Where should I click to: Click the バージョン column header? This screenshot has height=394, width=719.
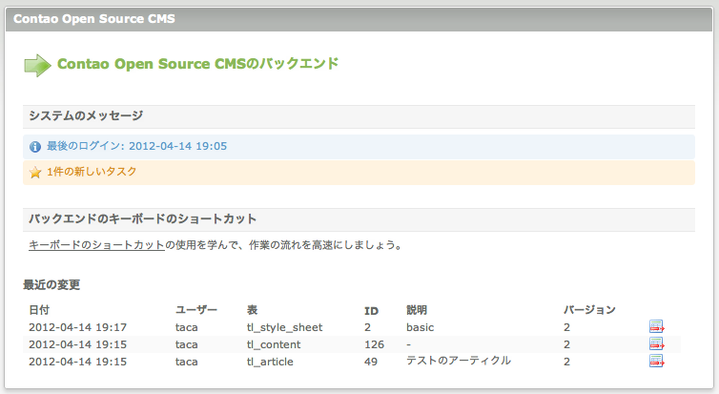(x=589, y=310)
